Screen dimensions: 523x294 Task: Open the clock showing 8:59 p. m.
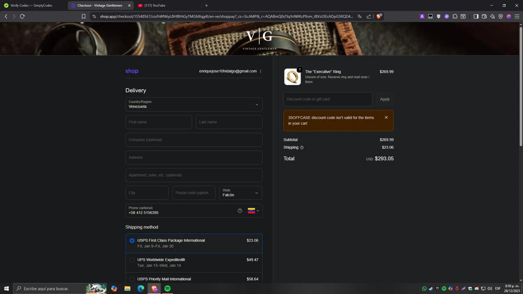click(x=512, y=288)
